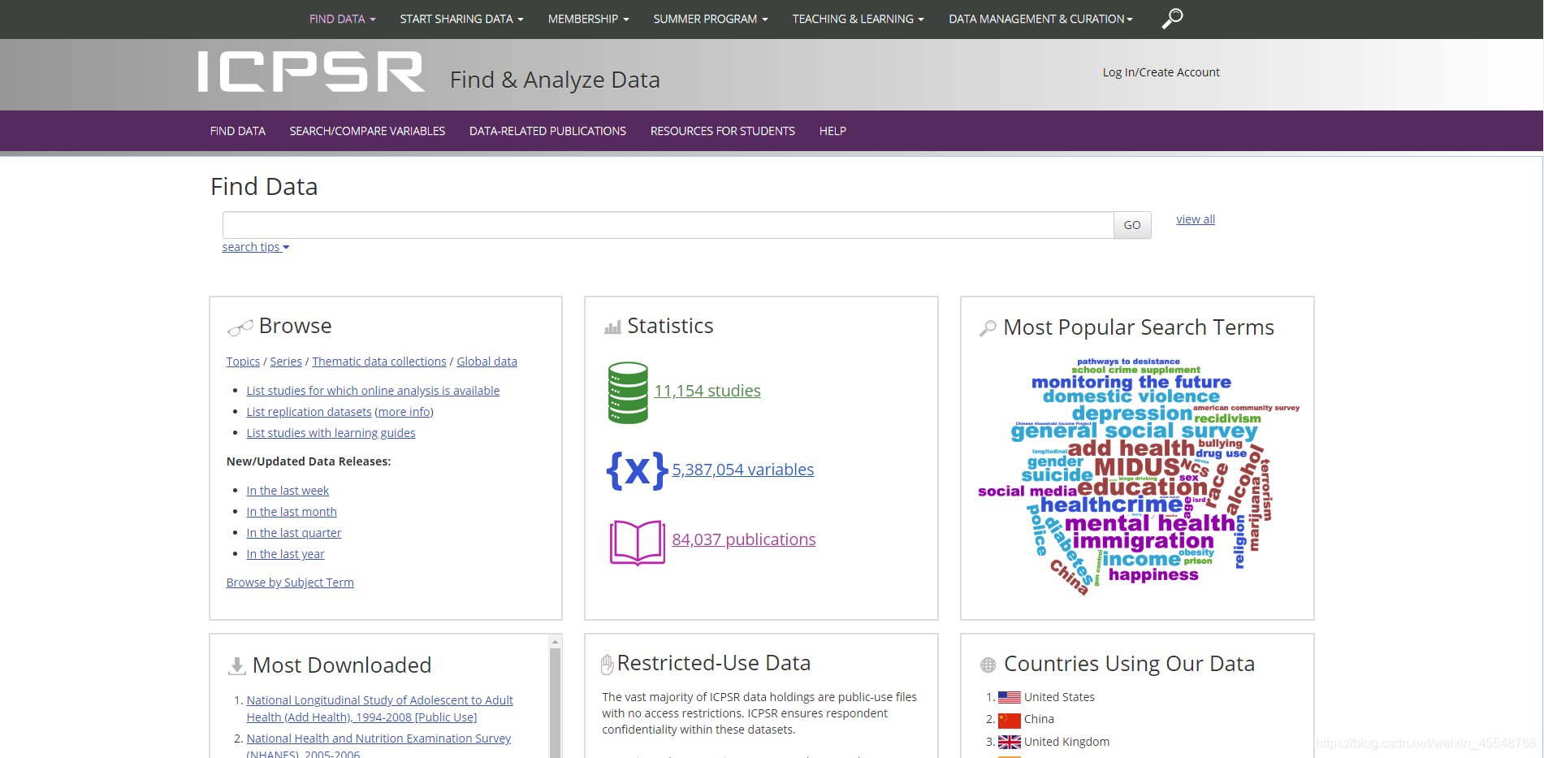
Task: Expand the START SHARING DATA dropdown
Action: pos(461,19)
